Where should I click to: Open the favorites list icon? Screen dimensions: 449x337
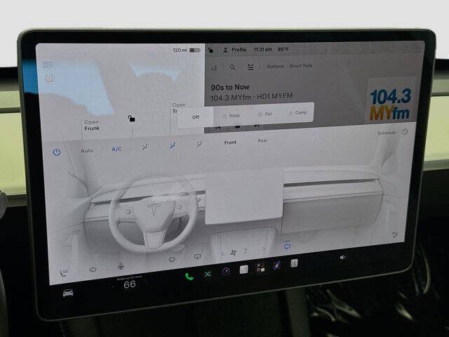(250, 67)
